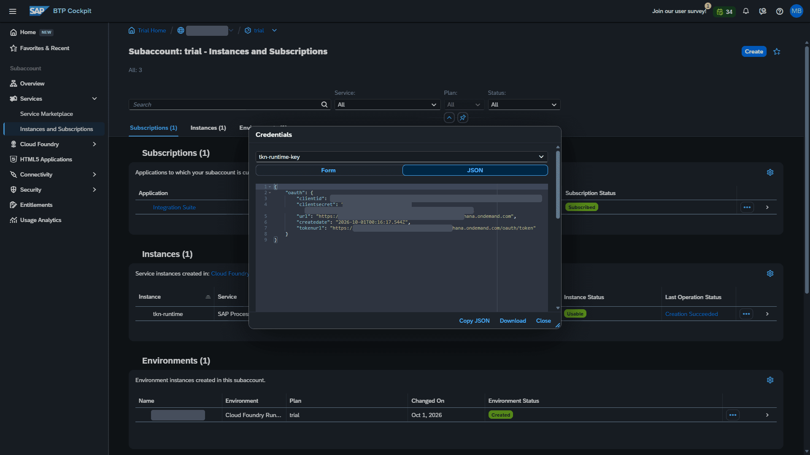The width and height of the screenshot is (810, 455).
Task: Open actions menu for Cloud Foundry environment row
Action: (x=733, y=415)
